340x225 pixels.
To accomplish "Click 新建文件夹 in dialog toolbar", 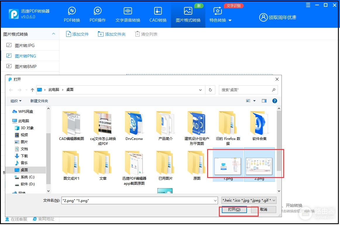I will (39, 101).
